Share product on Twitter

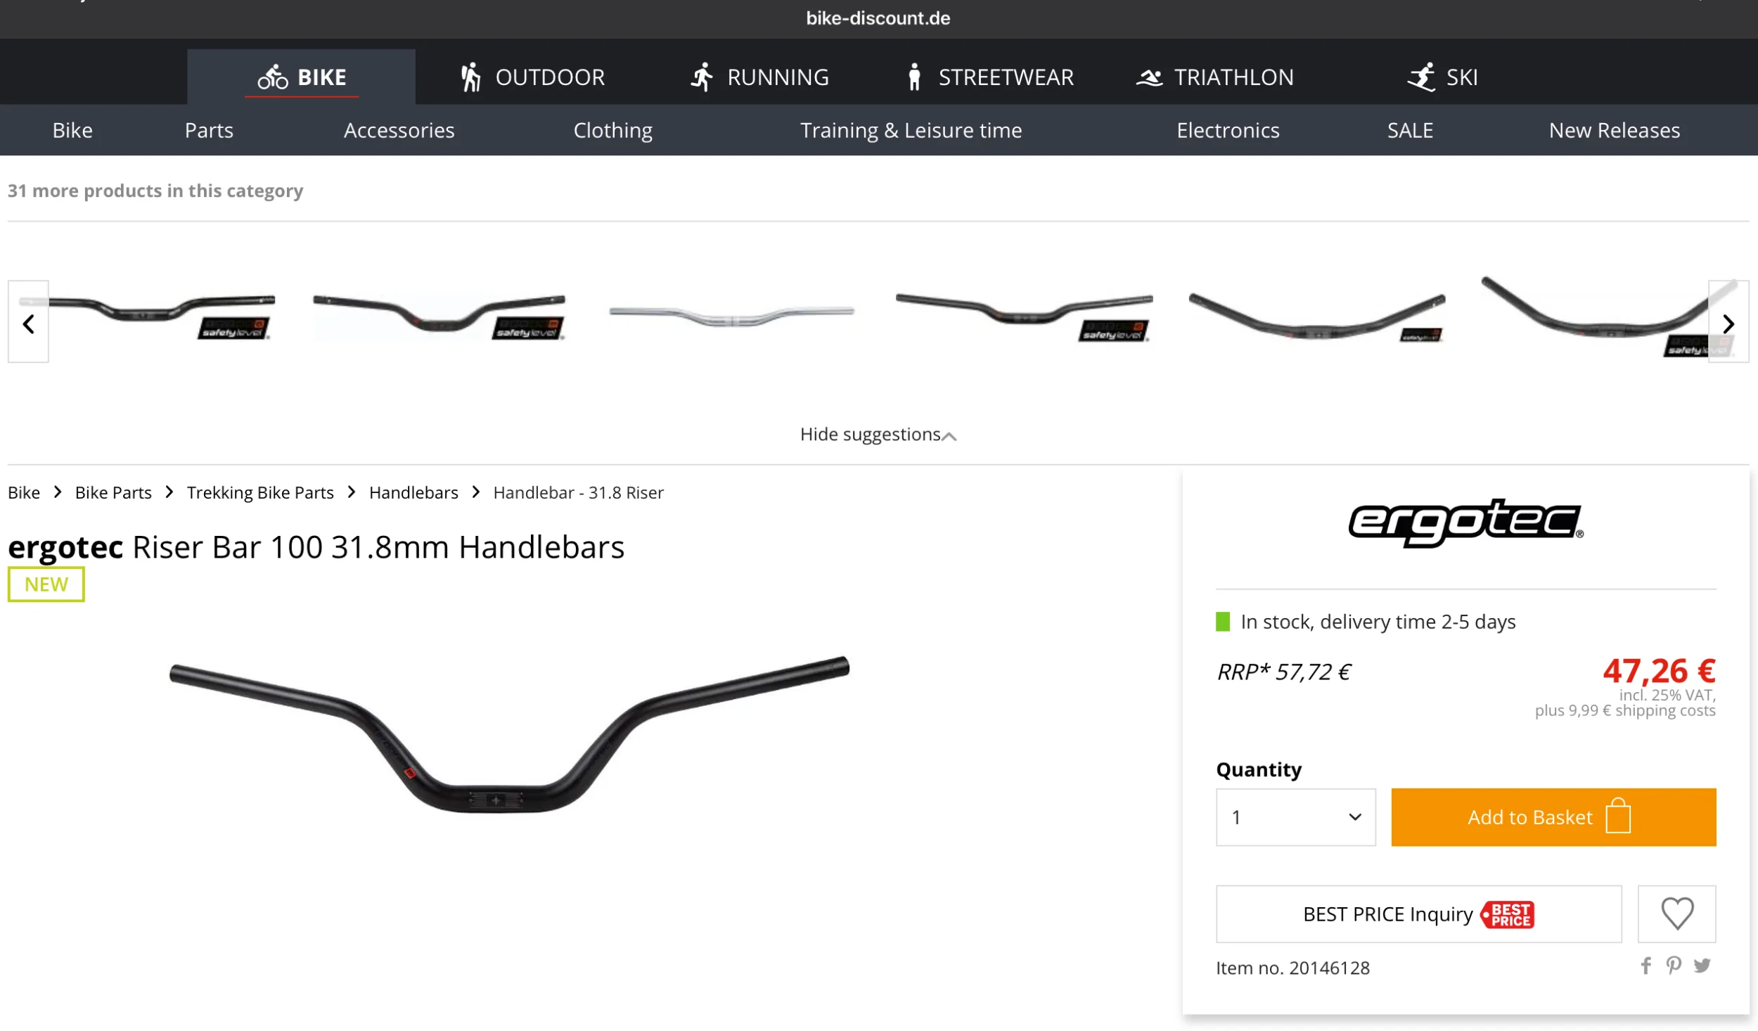click(1702, 966)
